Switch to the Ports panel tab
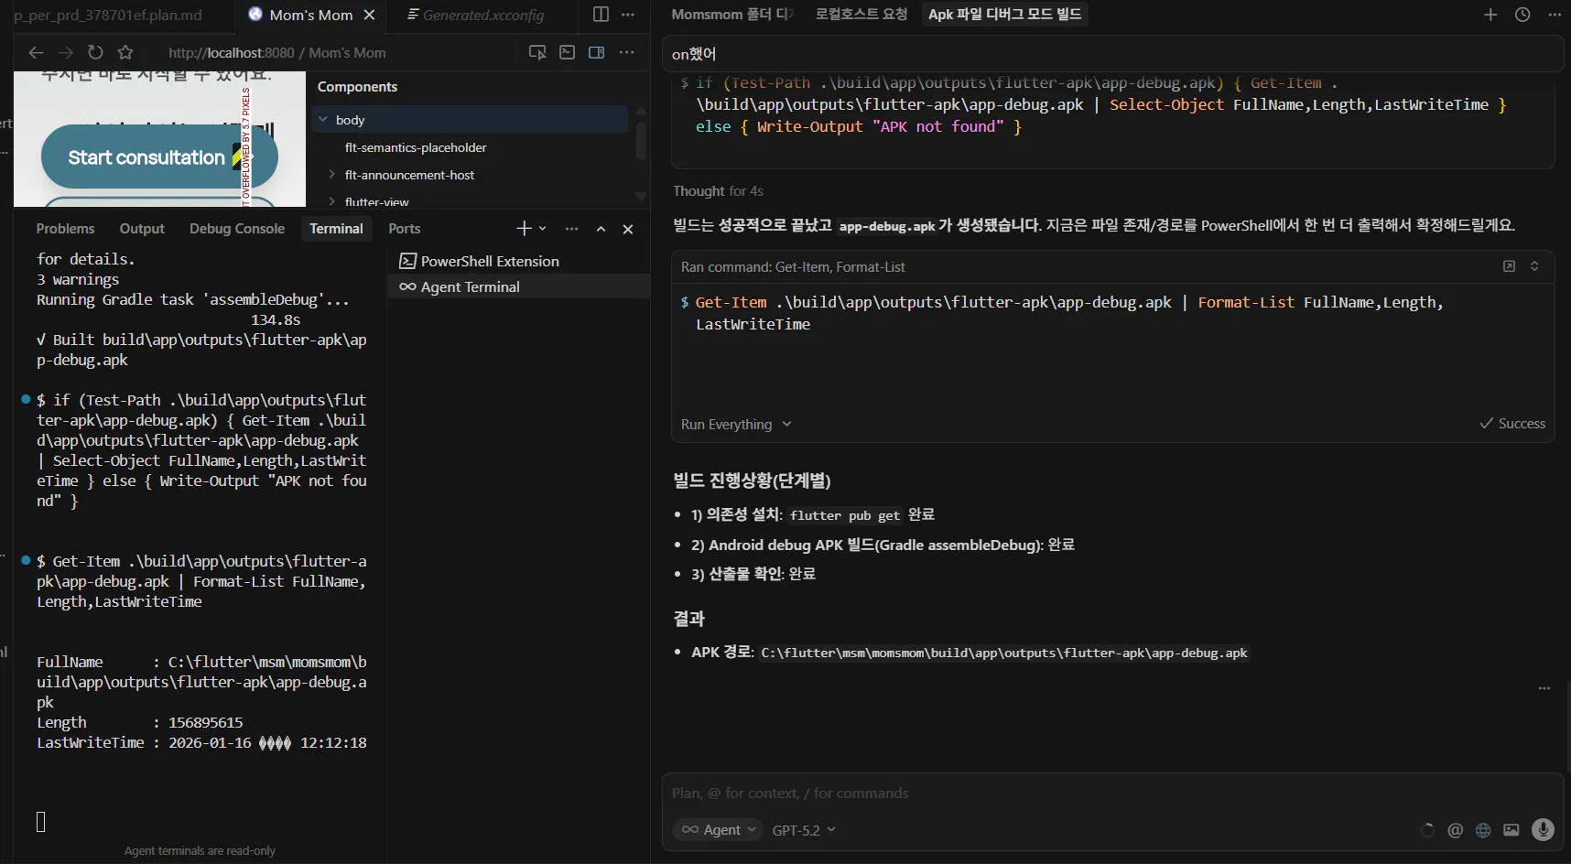 404,229
